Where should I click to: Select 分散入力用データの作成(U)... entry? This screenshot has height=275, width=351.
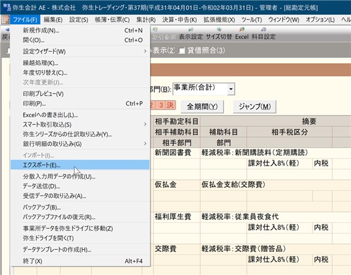pyautogui.click(x=80, y=177)
